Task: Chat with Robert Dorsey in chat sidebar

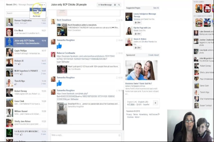Action: [204, 66]
